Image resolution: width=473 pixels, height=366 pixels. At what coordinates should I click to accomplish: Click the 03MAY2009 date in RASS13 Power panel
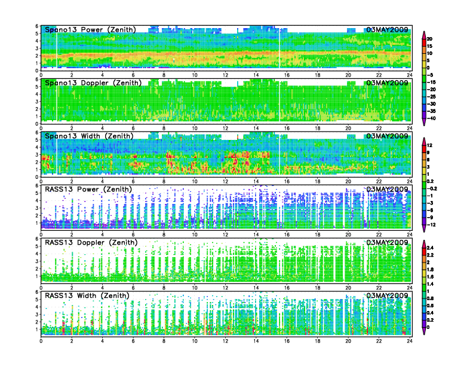pos(387,190)
